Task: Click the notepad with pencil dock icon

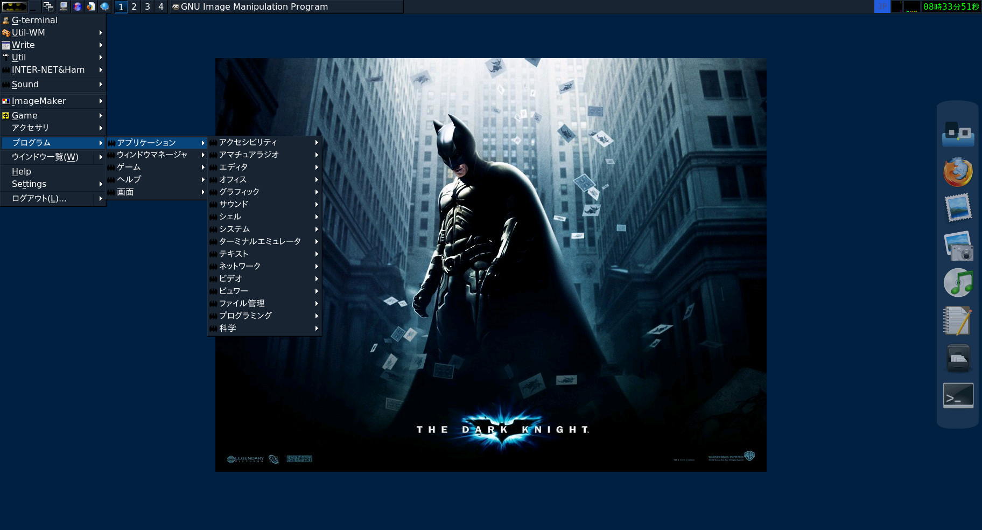Action: tap(957, 320)
